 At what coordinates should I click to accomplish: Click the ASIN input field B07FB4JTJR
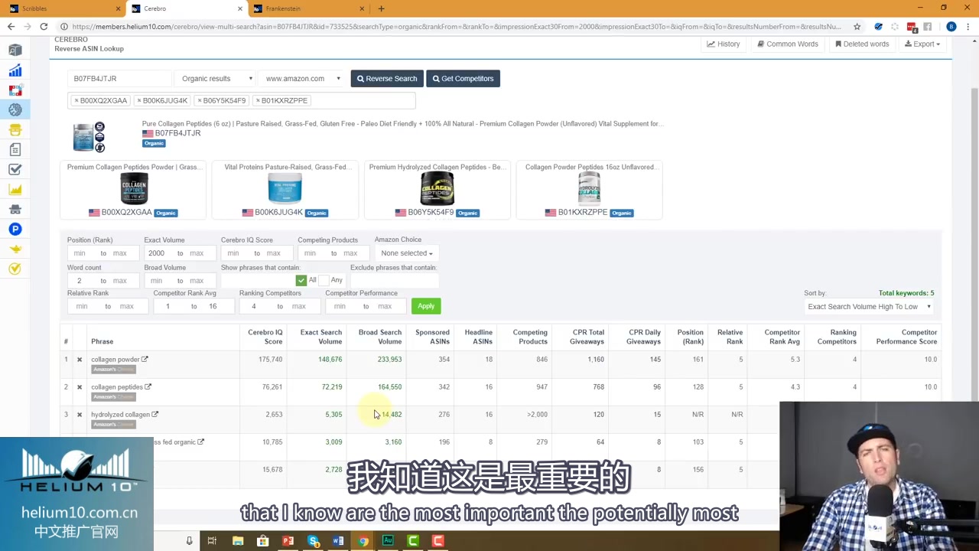[121, 78]
